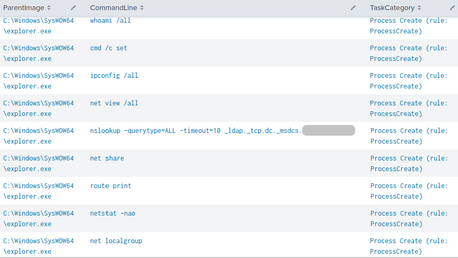Select Process Create category in the netstat row
This screenshot has height=258, width=458.
point(409,219)
